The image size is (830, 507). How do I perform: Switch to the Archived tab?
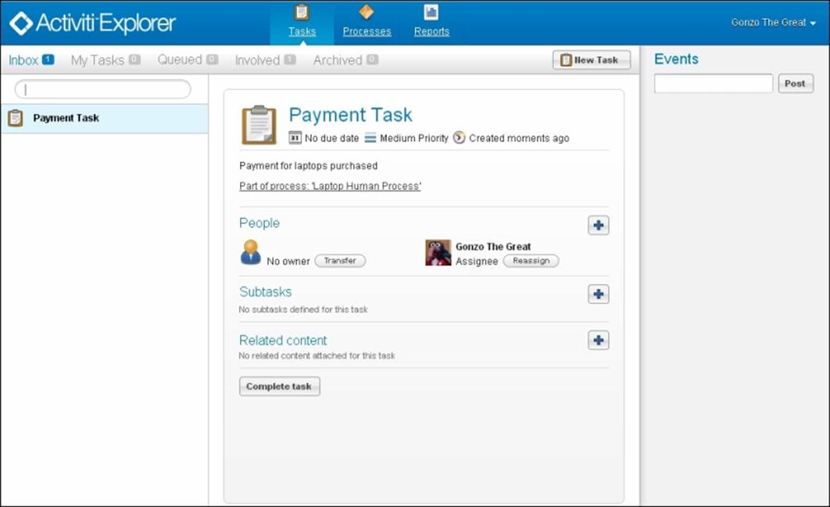(x=337, y=59)
